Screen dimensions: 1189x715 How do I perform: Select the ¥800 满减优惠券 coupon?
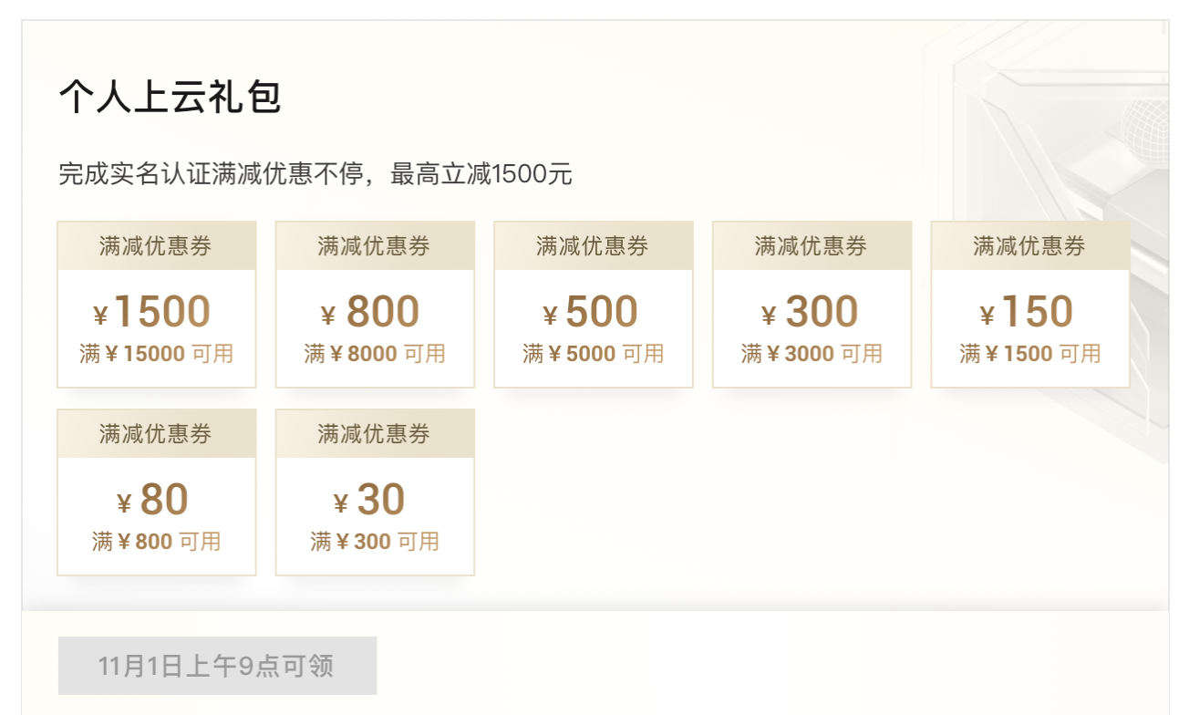pos(375,311)
